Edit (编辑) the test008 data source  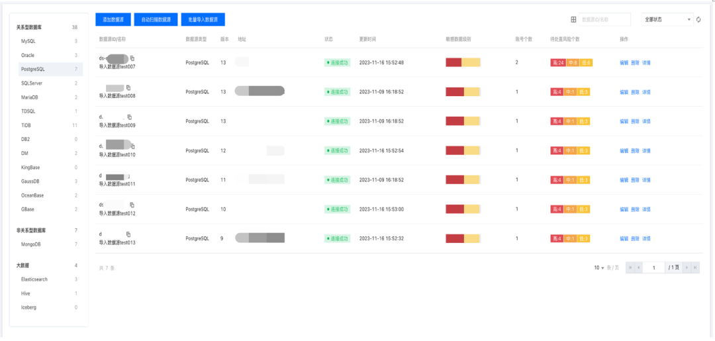point(624,92)
